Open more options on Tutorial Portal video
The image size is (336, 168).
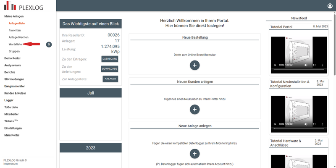(x=323, y=65)
